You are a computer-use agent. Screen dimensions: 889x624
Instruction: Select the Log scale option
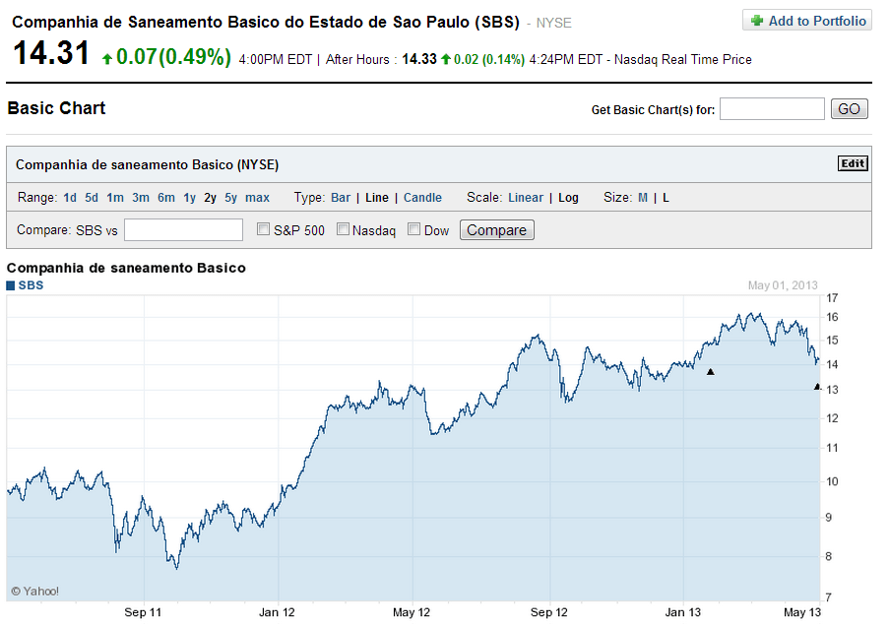click(x=568, y=198)
